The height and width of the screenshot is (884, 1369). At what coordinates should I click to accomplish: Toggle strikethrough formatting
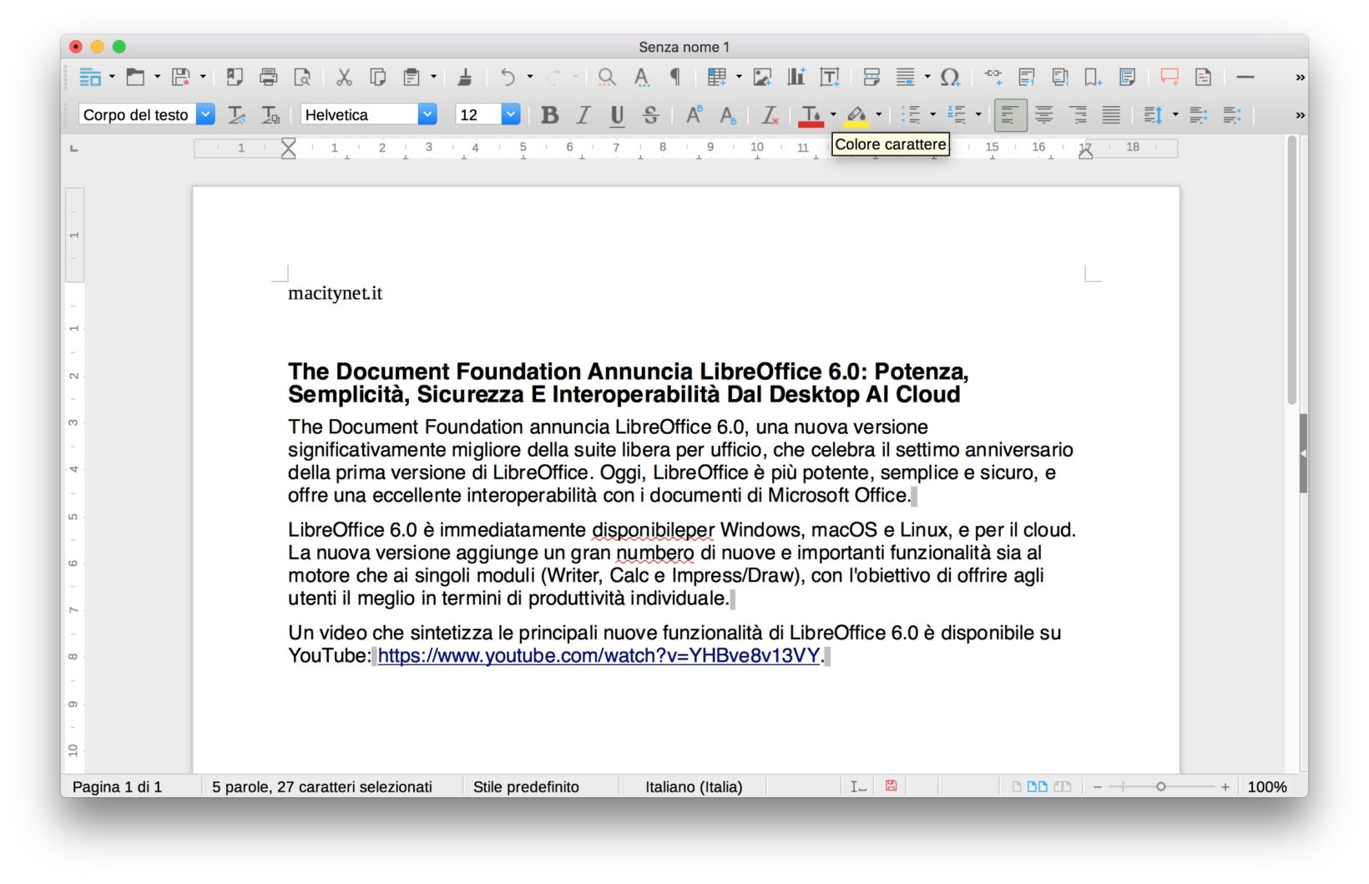pyautogui.click(x=651, y=114)
